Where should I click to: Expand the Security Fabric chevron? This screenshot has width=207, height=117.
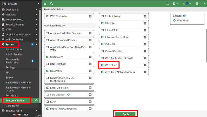coord(36,111)
